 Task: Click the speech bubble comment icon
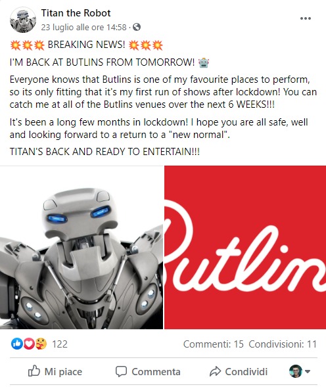click(121, 371)
